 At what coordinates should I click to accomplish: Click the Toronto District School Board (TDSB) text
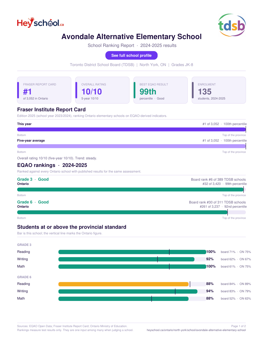pyautogui.click(x=102, y=65)
